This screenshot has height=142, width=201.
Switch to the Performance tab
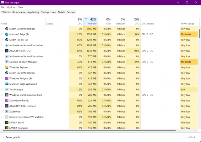tap(19, 12)
